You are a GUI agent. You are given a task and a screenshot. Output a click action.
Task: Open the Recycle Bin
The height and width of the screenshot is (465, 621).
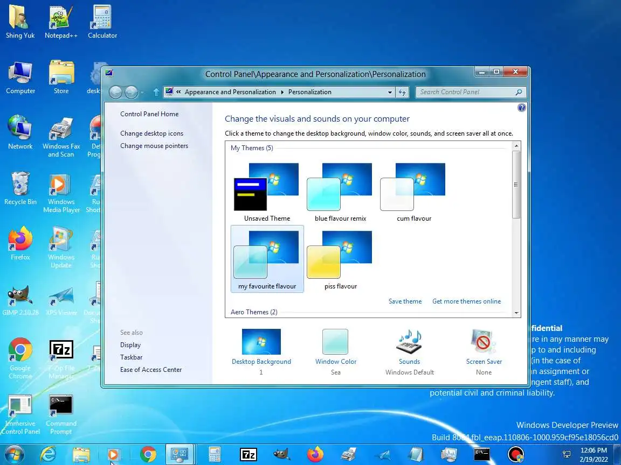coord(20,188)
